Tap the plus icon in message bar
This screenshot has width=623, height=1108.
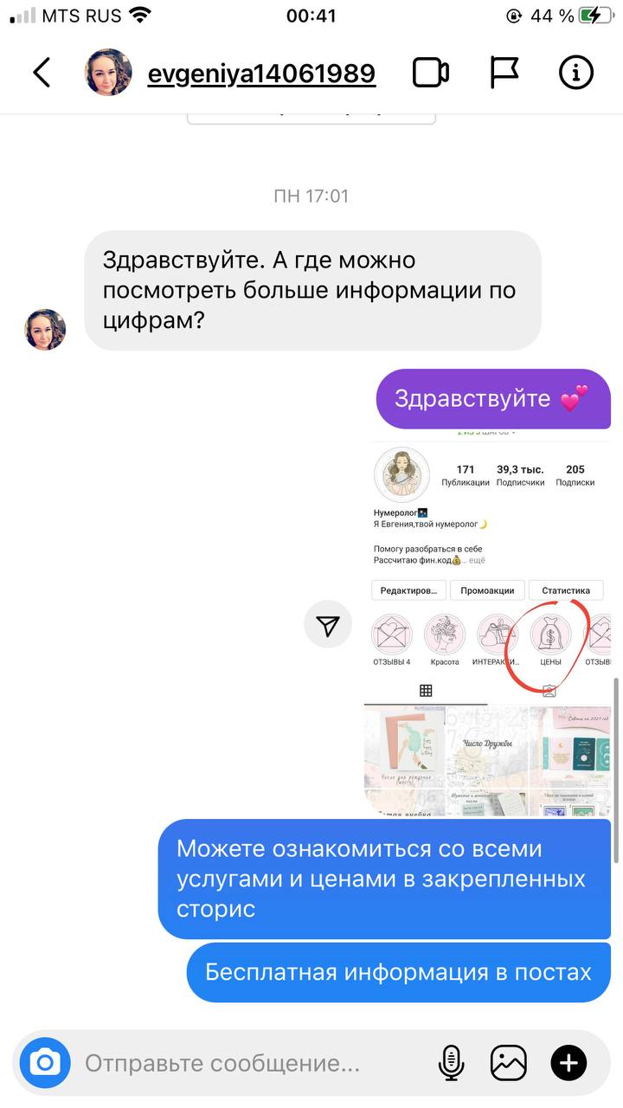568,1062
